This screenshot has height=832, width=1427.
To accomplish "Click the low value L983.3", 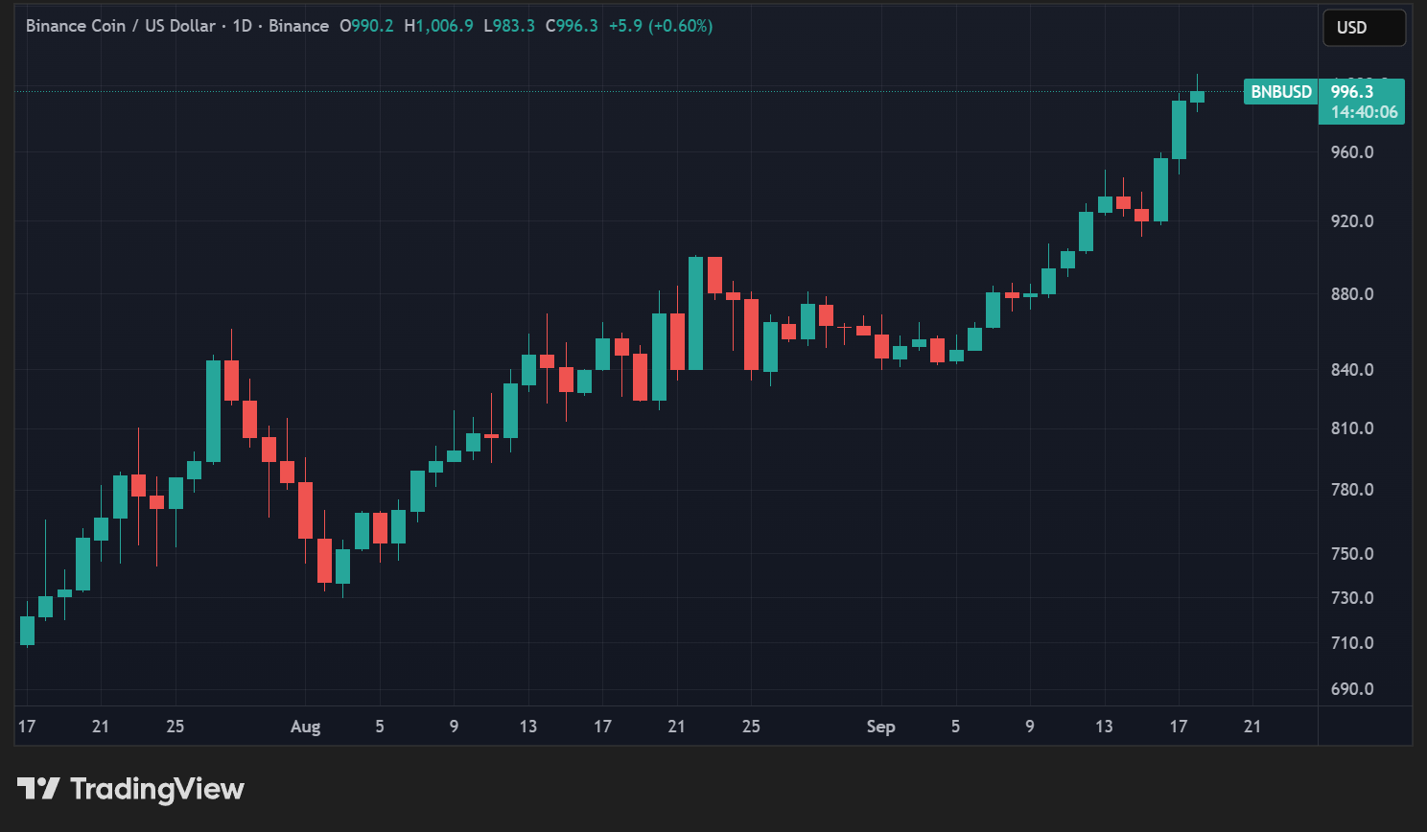I will [x=509, y=26].
